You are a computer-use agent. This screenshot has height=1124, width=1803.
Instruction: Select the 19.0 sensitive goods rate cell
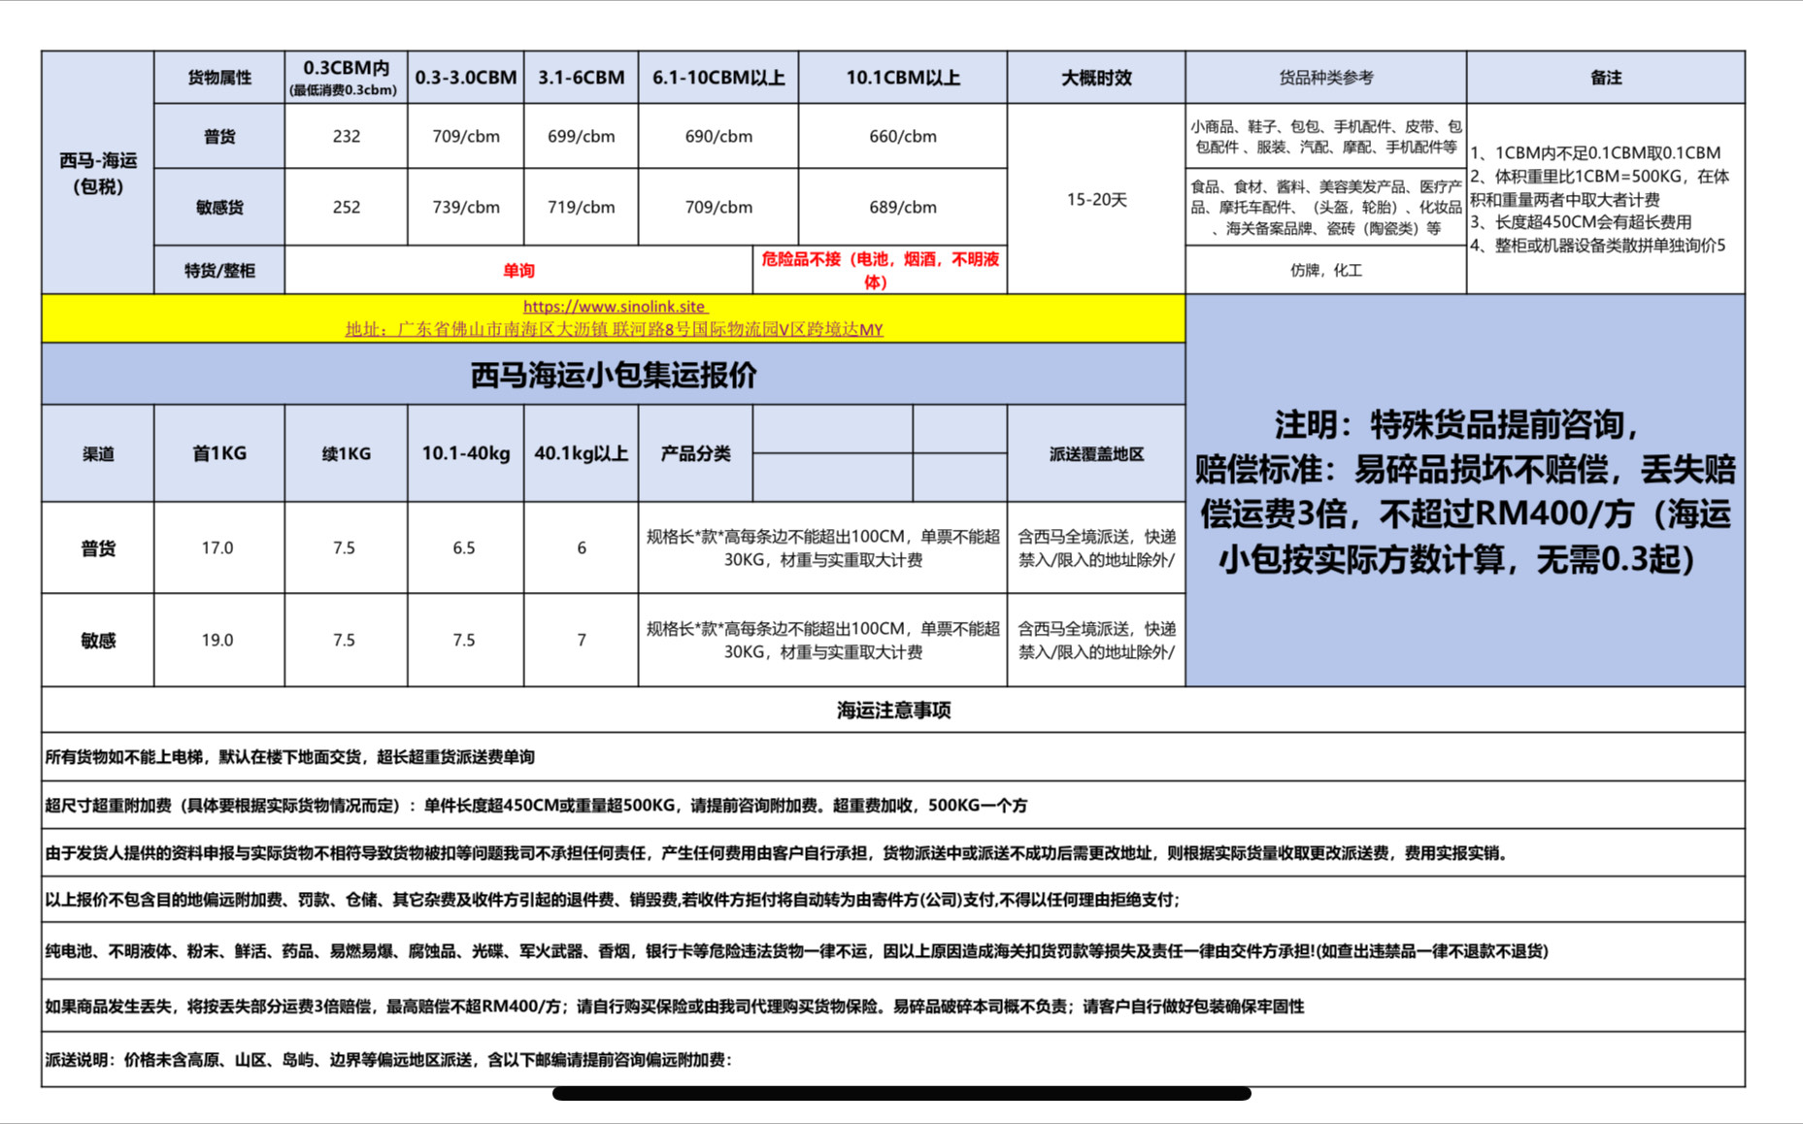[x=217, y=641]
